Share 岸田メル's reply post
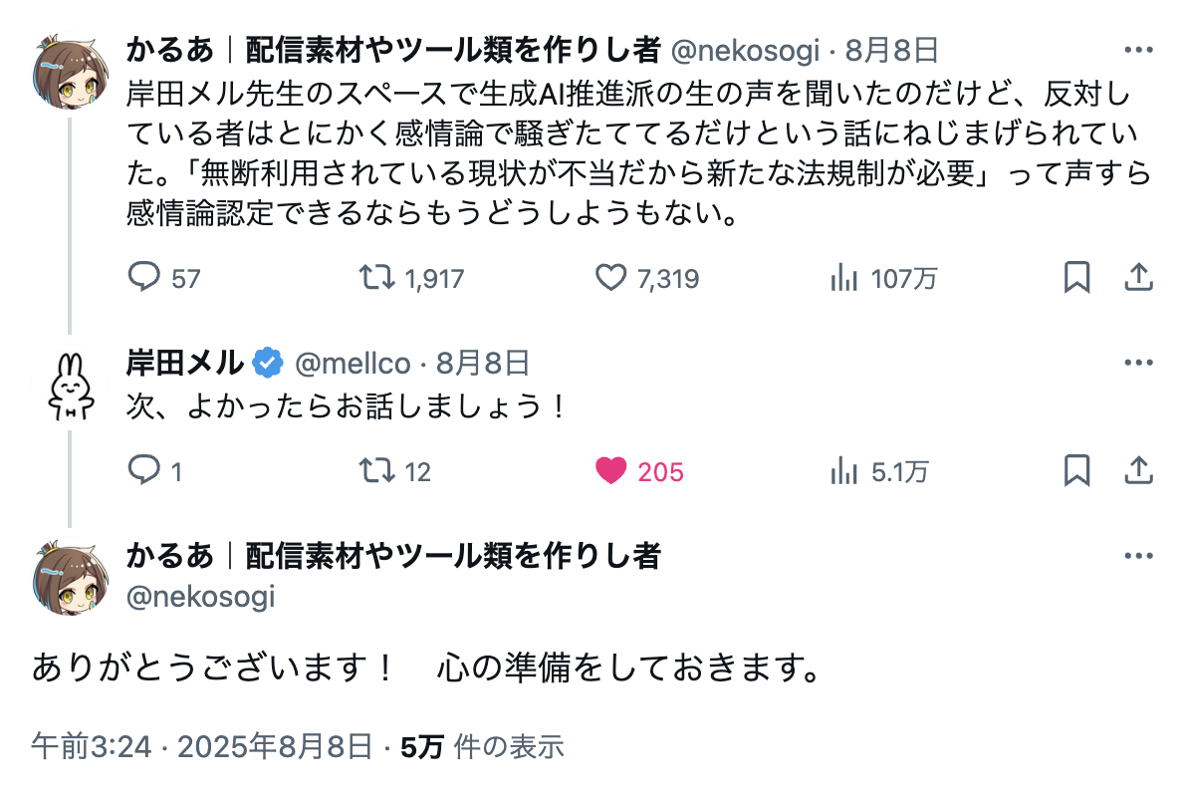 (1137, 470)
